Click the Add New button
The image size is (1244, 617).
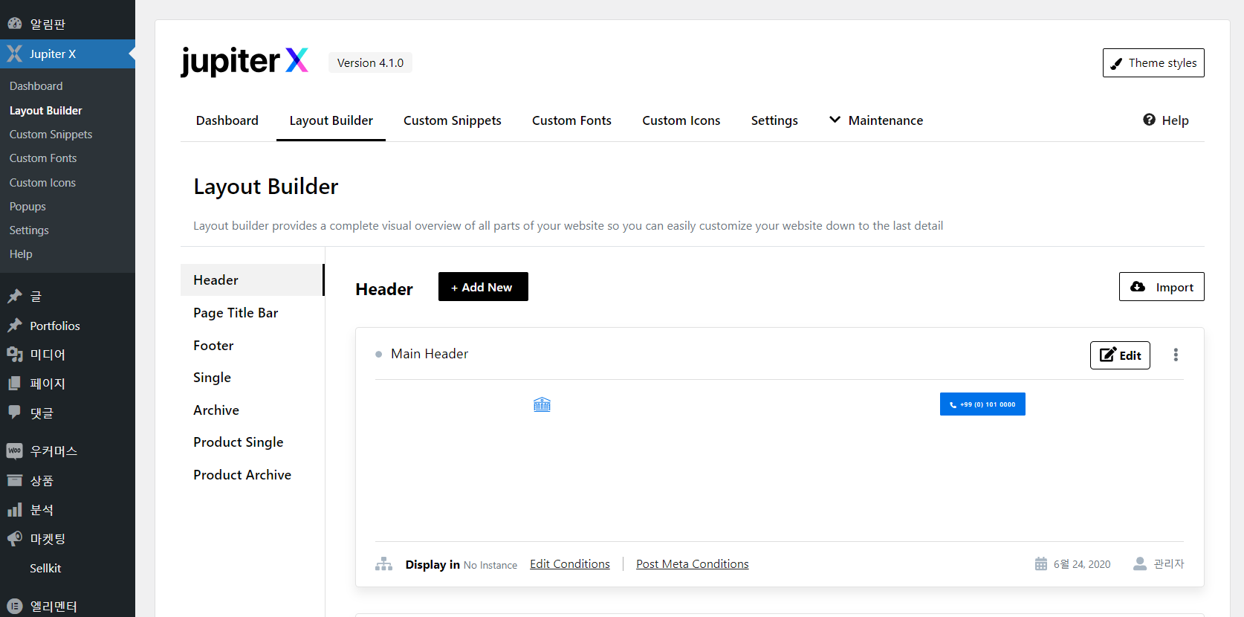(x=483, y=287)
